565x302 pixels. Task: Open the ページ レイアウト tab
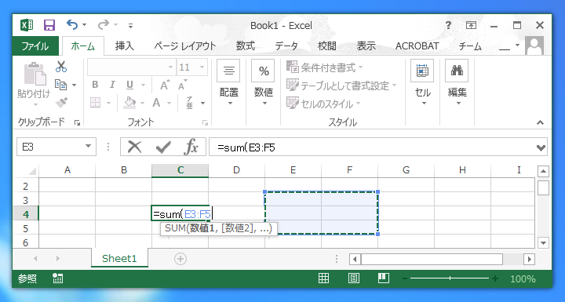pyautogui.click(x=185, y=46)
